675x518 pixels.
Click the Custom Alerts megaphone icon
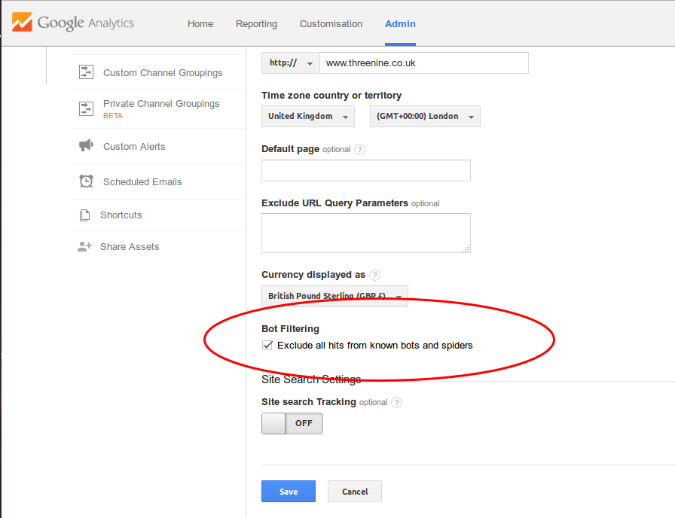click(86, 145)
